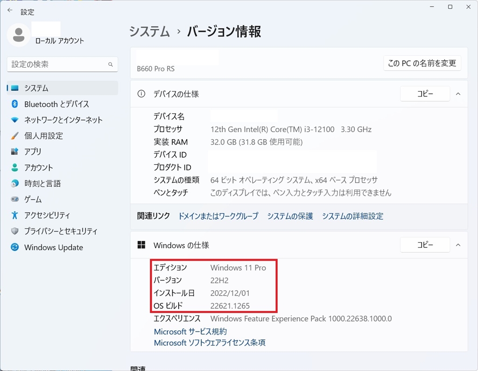Click the 時刻と言語 globe clock icon

[x=14, y=183]
